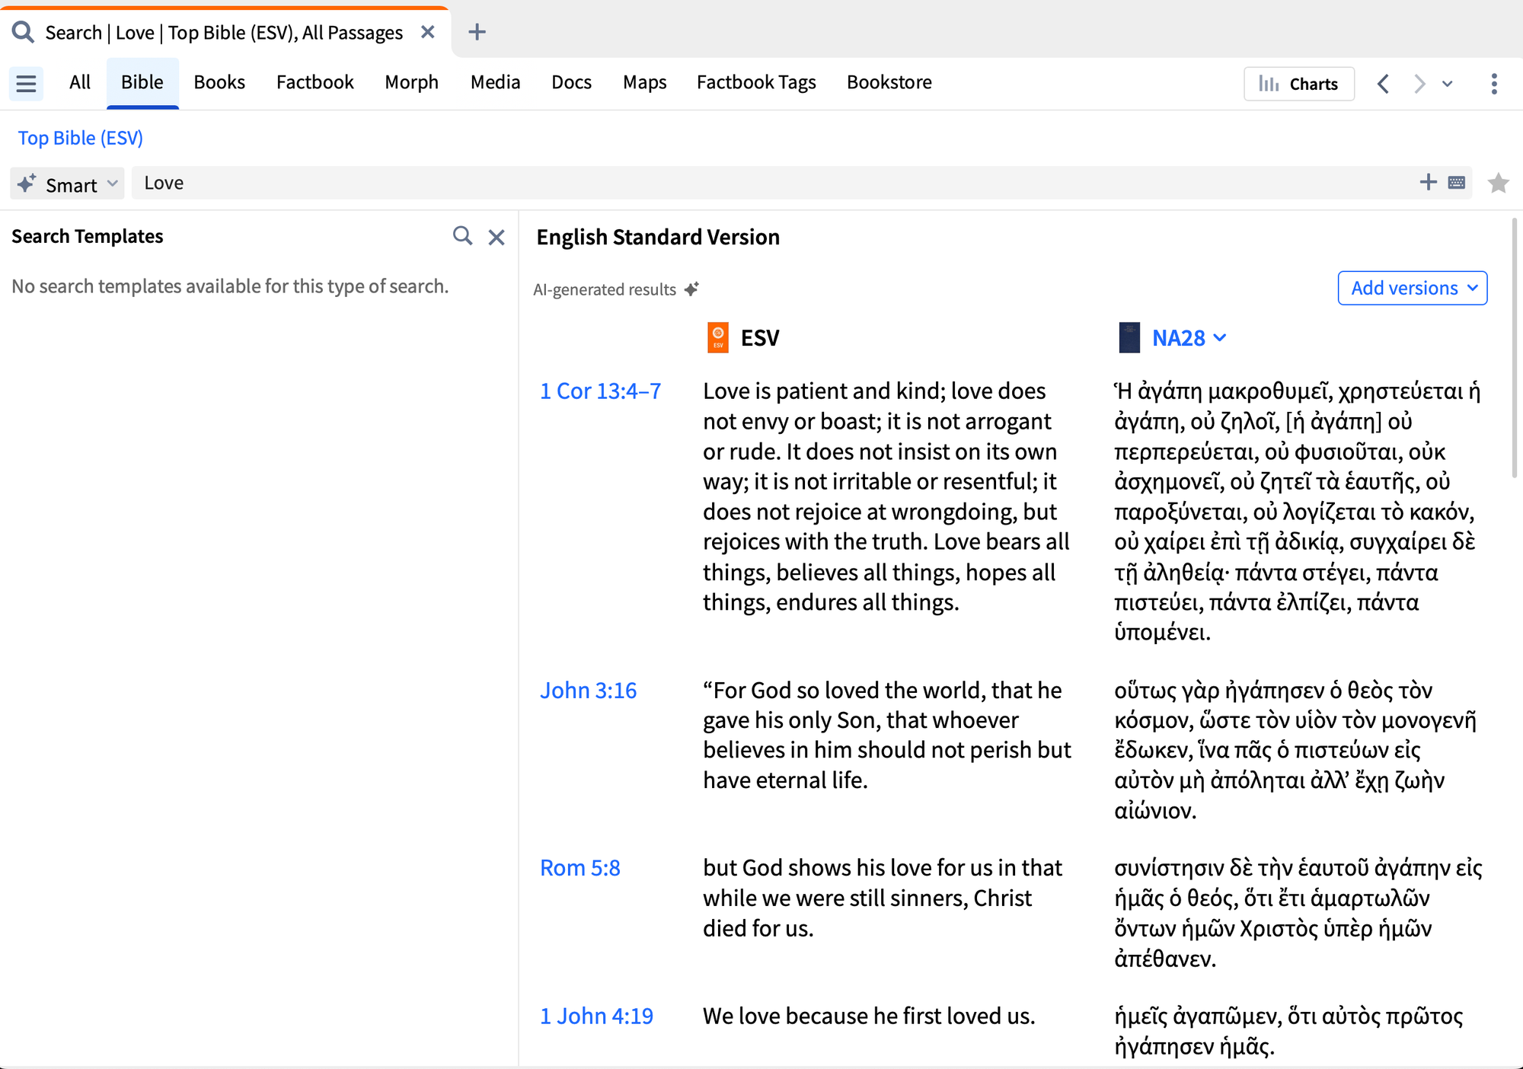Open the John 3:16 reference
1523x1069 pixels.
pyautogui.click(x=588, y=690)
